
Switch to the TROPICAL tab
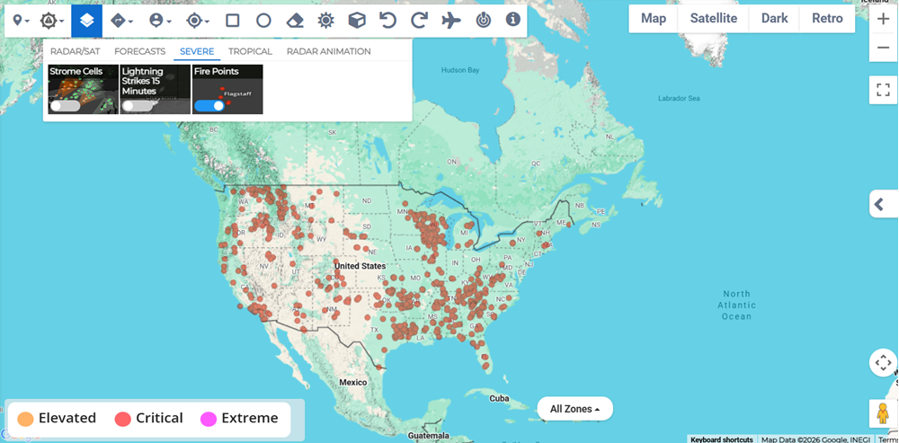pyautogui.click(x=250, y=51)
